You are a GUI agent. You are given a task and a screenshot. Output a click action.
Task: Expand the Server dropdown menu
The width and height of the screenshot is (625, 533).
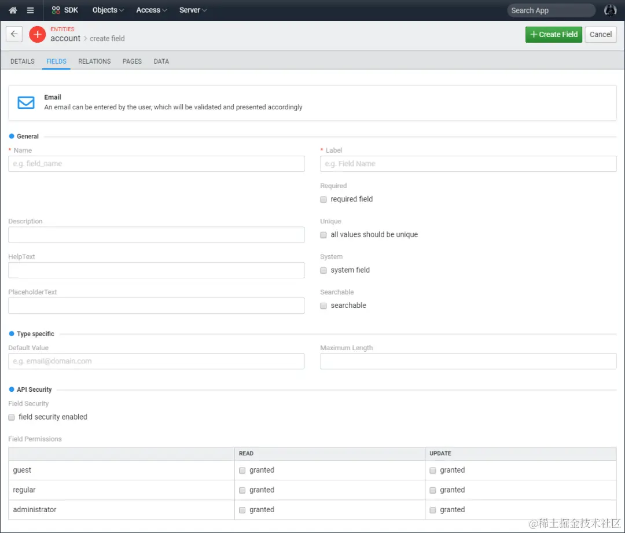pyautogui.click(x=193, y=10)
